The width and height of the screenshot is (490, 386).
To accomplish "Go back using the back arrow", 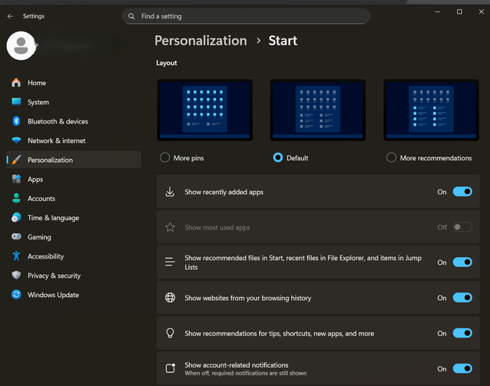I will (x=11, y=15).
